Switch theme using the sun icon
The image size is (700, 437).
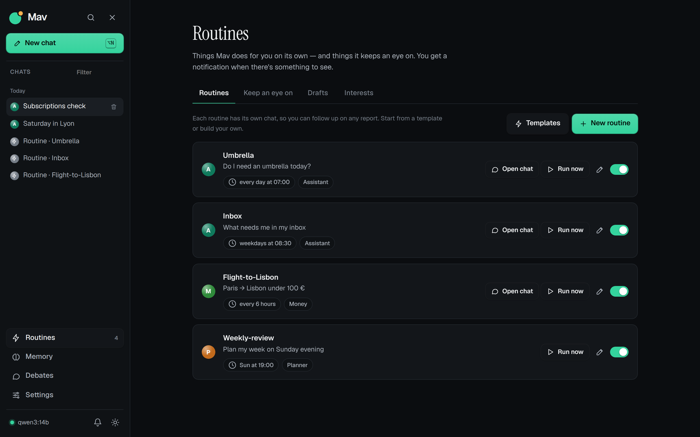(115, 422)
